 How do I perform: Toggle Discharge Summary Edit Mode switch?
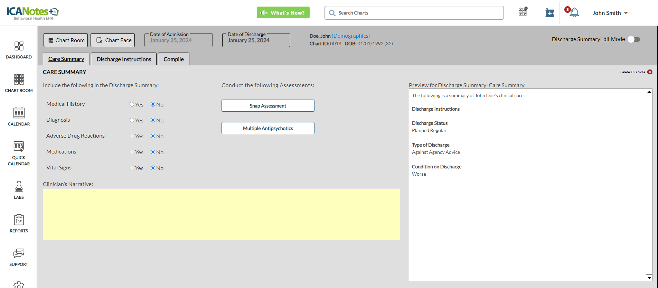point(634,39)
